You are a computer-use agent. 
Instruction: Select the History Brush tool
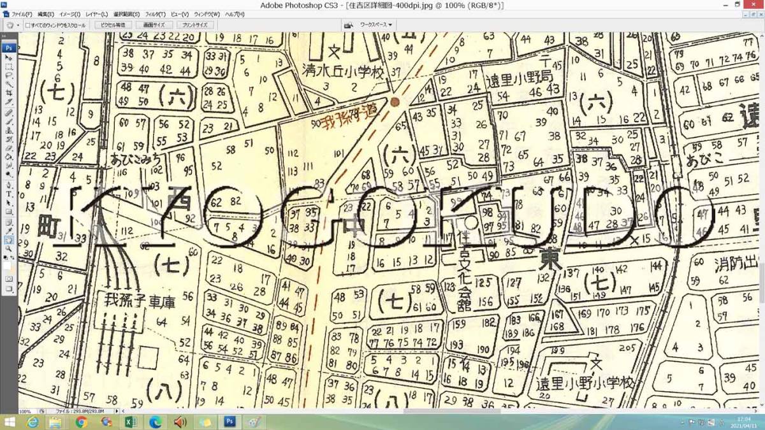pos(9,139)
